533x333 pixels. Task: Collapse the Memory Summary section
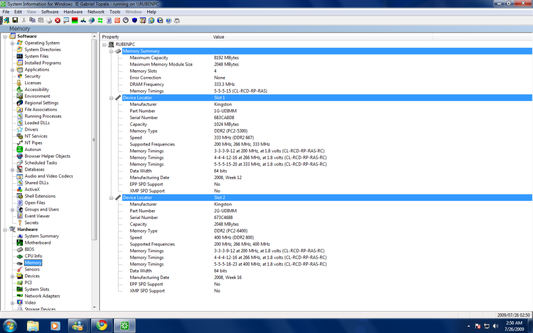point(111,52)
